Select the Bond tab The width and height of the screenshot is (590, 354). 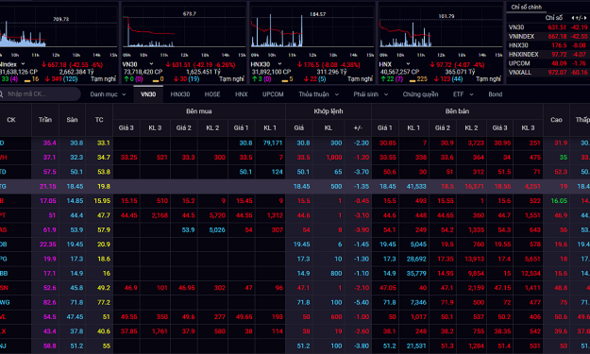point(495,94)
